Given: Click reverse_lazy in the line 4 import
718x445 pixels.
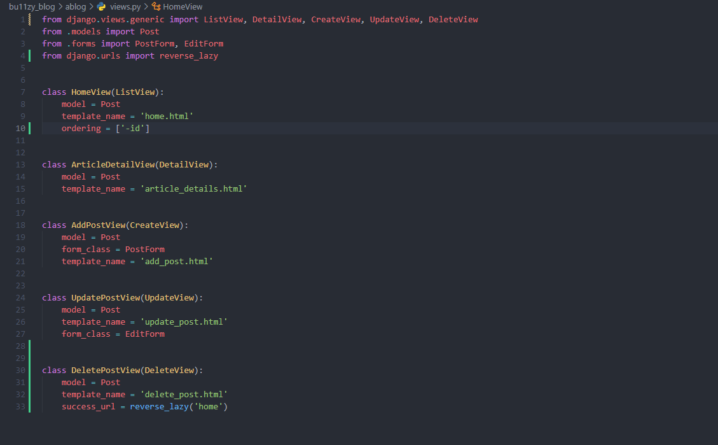Looking at the screenshot, I should point(188,55).
